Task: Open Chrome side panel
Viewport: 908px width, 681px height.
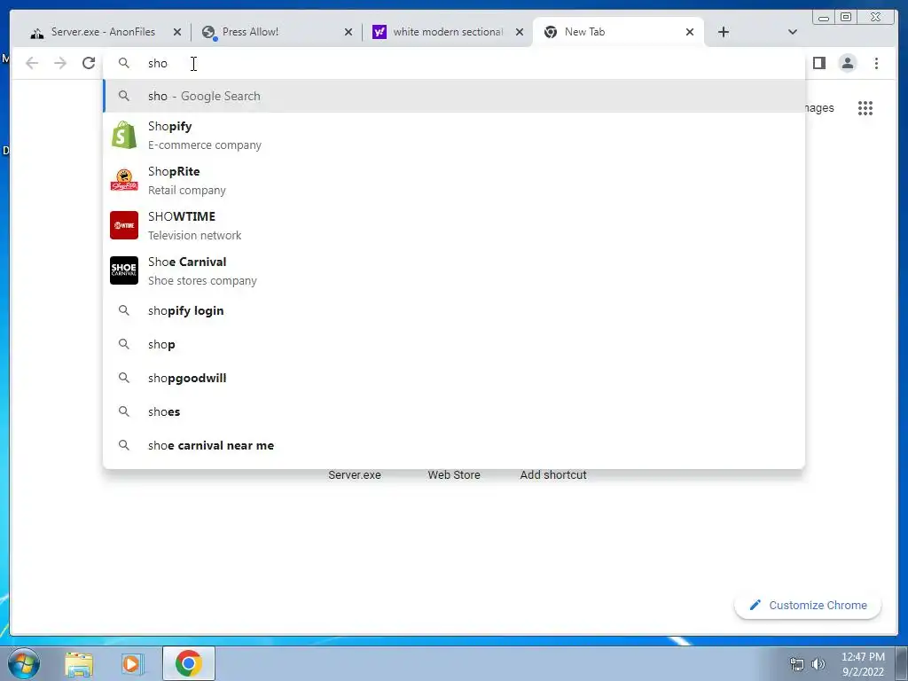Action: pyautogui.click(x=818, y=63)
